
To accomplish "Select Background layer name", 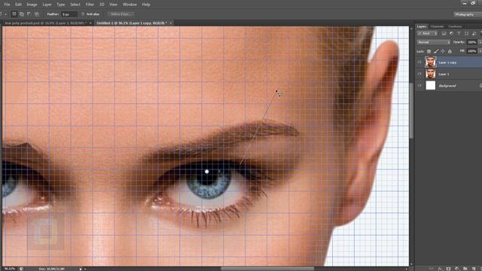I will [x=447, y=86].
